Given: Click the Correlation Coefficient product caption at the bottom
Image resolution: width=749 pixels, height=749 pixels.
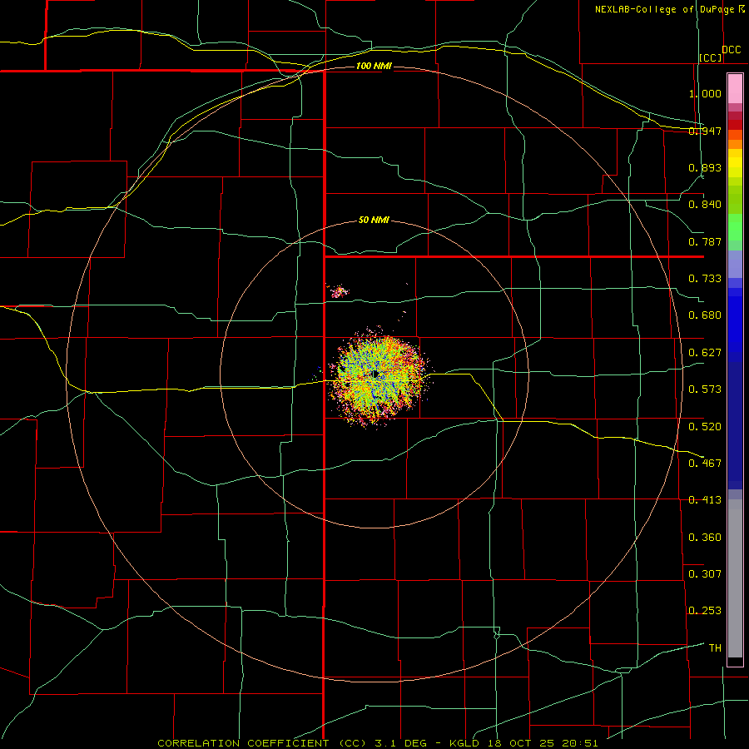Looking at the screenshot, I should click(378, 743).
